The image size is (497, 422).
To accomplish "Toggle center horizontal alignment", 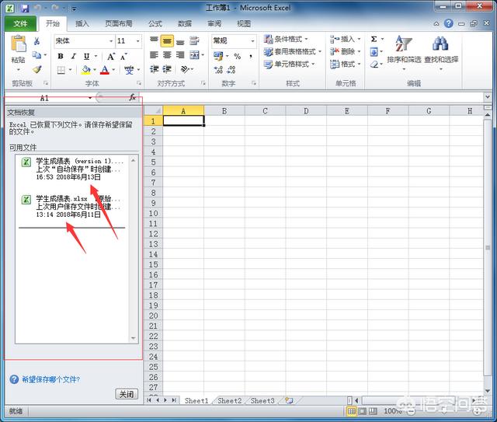I will click(x=166, y=56).
